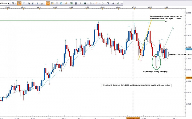Click the globe icon in toolbar

(x=61, y=3)
